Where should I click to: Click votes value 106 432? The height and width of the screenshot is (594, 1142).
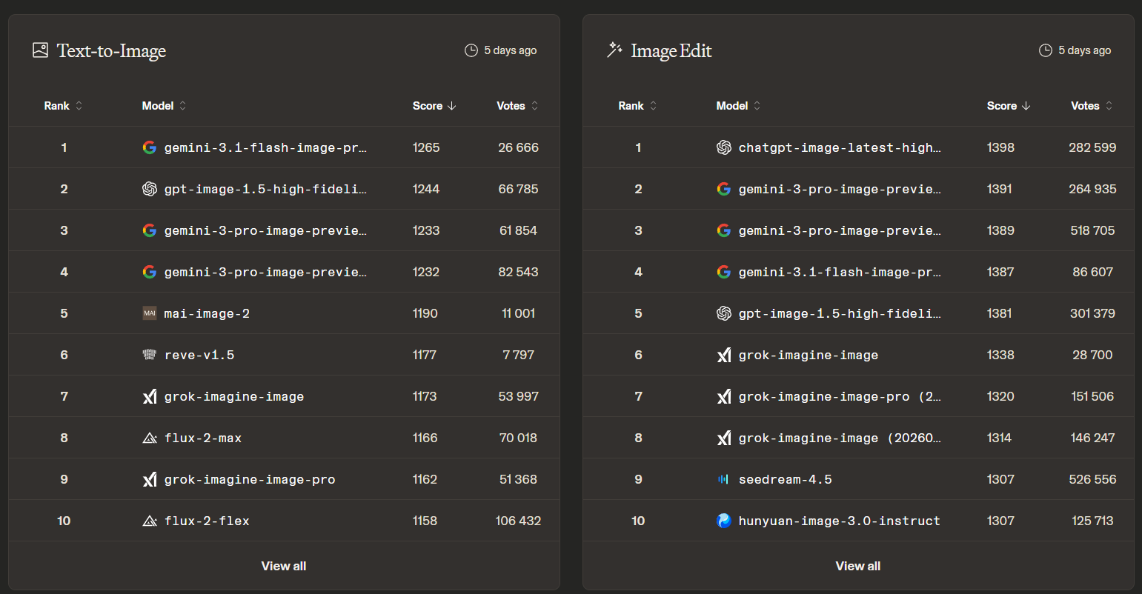[518, 521]
